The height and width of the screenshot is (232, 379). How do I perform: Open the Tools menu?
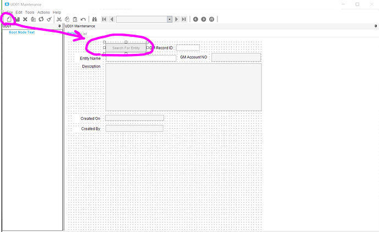tap(30, 12)
